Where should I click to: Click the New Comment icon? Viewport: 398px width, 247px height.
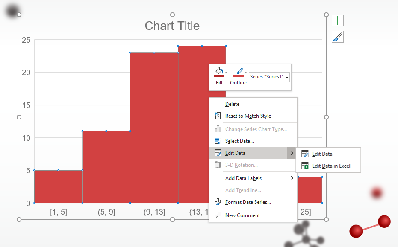[218, 215]
